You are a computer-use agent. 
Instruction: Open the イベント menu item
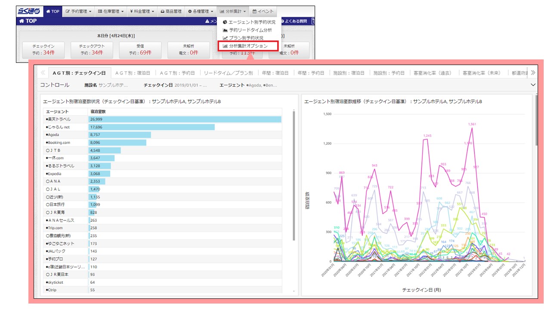pos(263,12)
